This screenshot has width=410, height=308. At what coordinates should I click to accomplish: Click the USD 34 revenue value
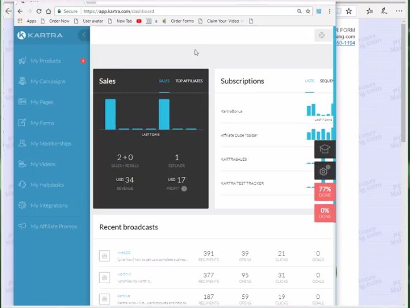[125, 180]
